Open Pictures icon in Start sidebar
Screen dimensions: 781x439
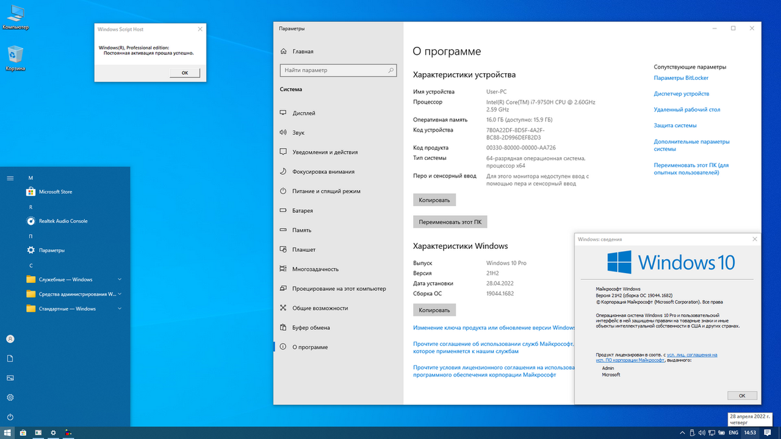point(10,378)
